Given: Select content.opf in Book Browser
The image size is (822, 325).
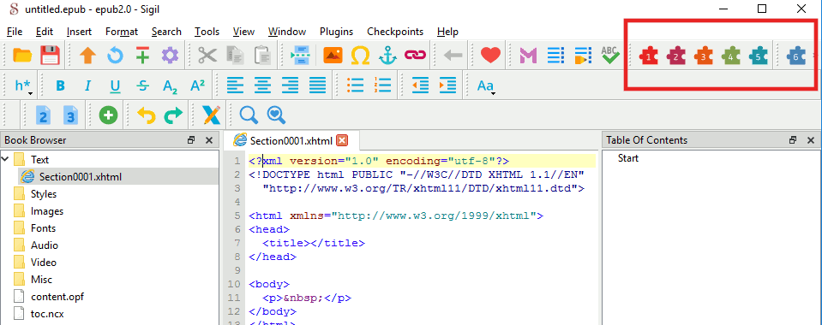Looking at the screenshot, I should (x=57, y=297).
